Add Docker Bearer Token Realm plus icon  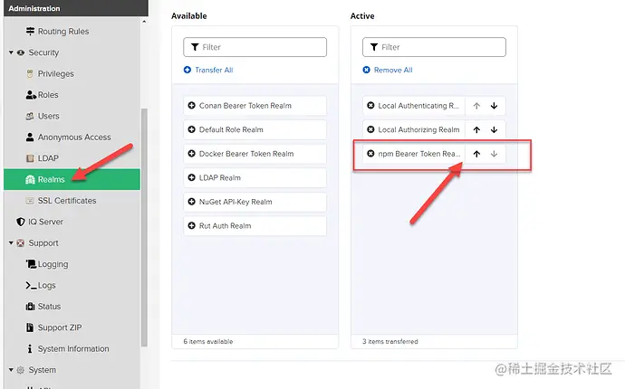coord(191,154)
